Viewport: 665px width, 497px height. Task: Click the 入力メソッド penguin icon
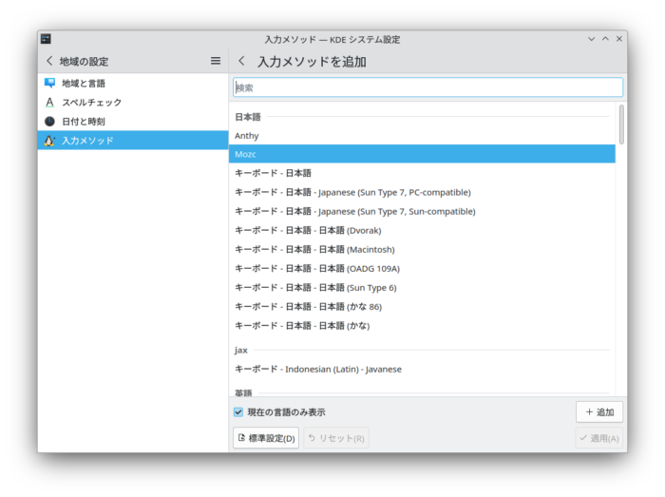coord(49,141)
